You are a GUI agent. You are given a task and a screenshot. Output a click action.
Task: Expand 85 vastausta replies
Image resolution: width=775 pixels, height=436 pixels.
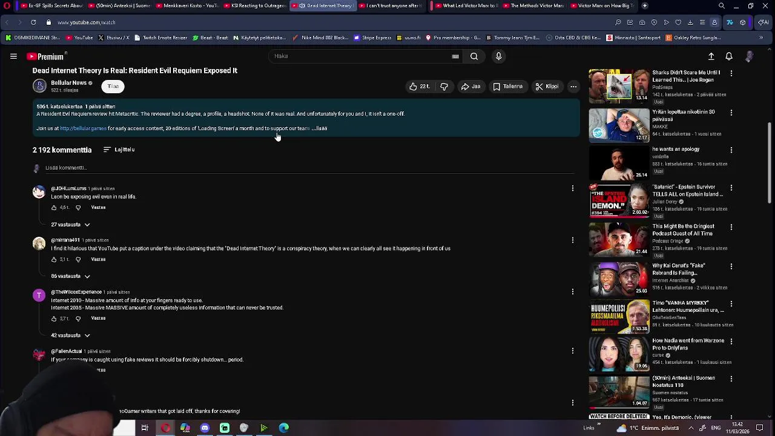click(70, 276)
